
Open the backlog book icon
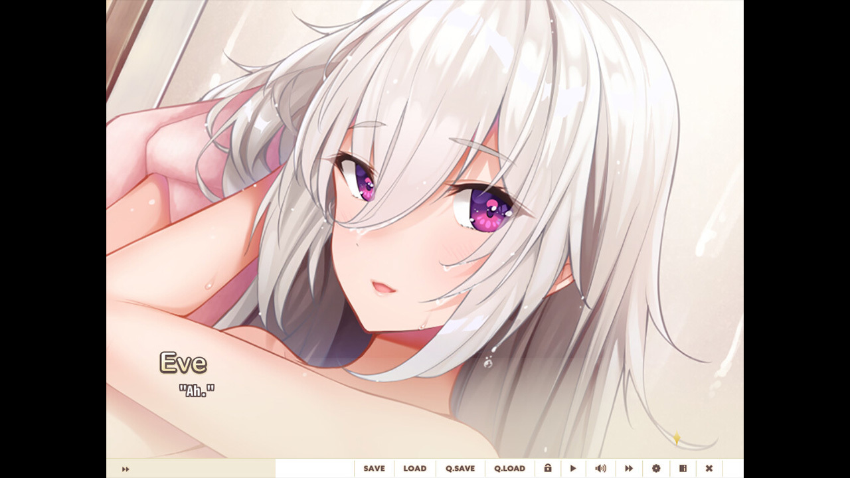point(683,469)
